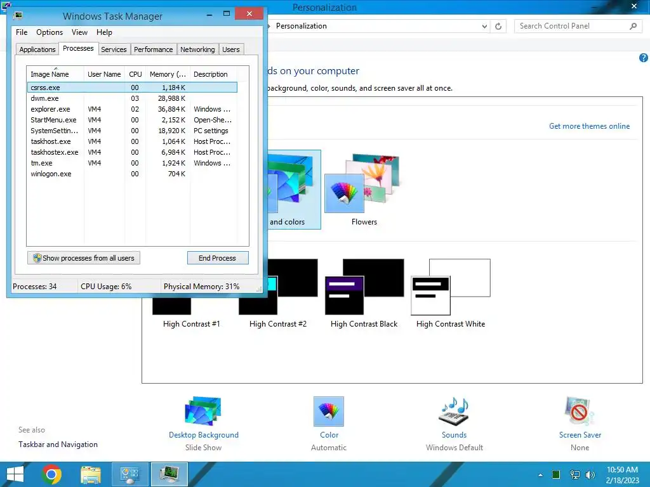Click the Screen Saver text link

pyautogui.click(x=580, y=435)
